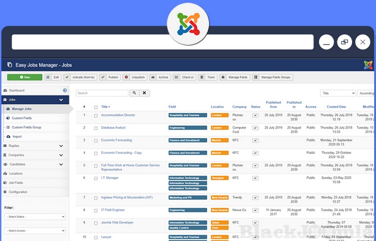Check the box for Accommodation Director row
Screen dimensions: 376x241
(96, 115)
